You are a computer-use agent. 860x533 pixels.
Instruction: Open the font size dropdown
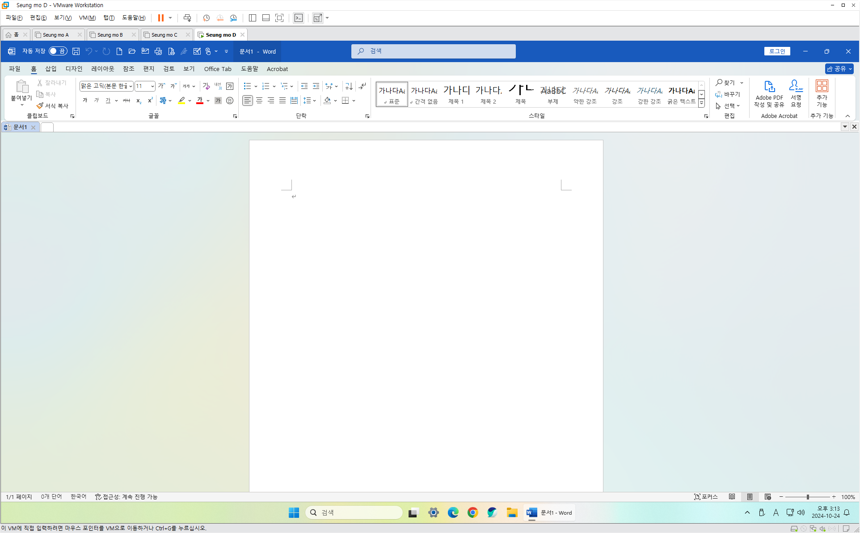(152, 86)
